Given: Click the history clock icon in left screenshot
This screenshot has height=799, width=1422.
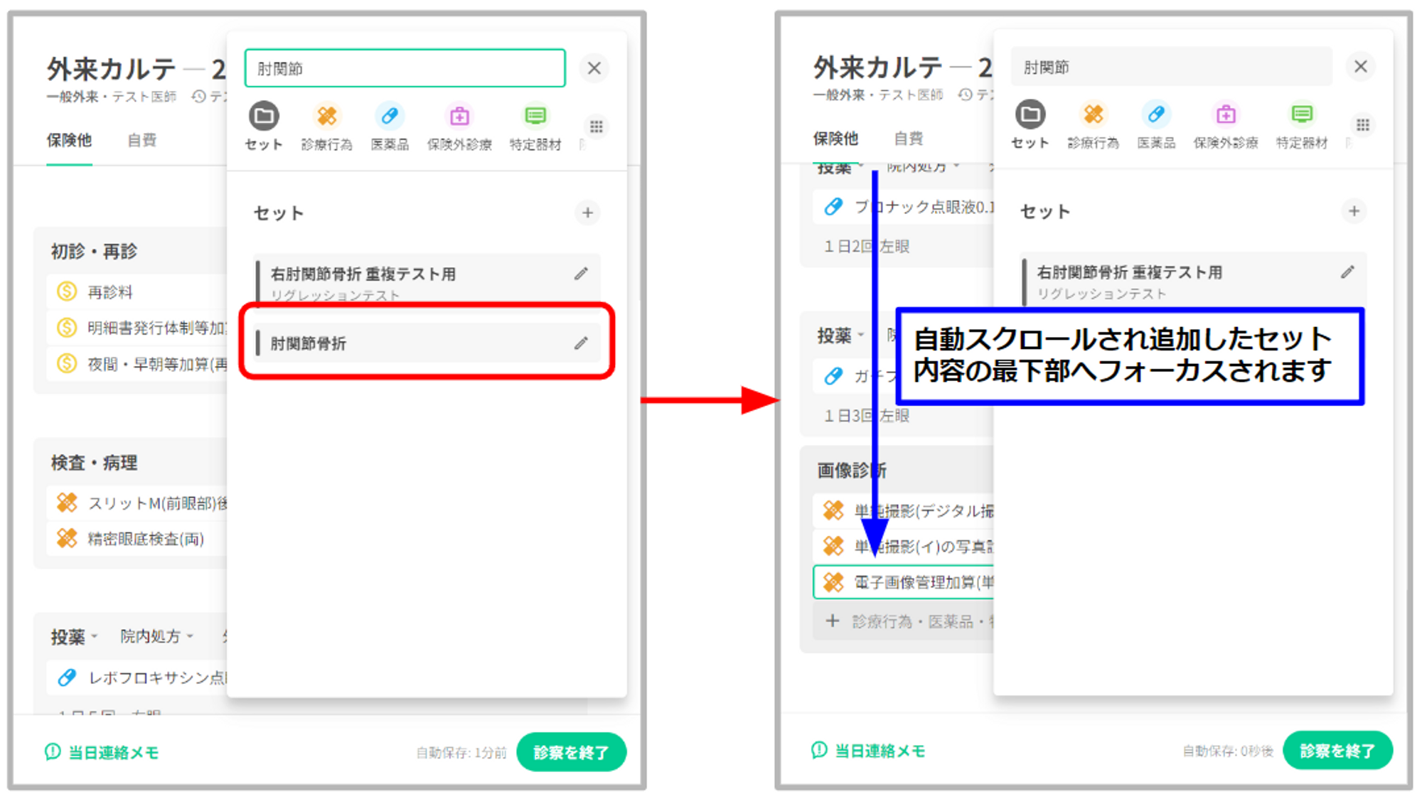Looking at the screenshot, I should 199,97.
